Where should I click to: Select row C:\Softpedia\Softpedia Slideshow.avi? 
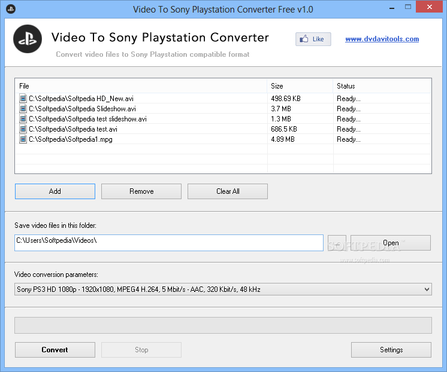tap(223, 109)
